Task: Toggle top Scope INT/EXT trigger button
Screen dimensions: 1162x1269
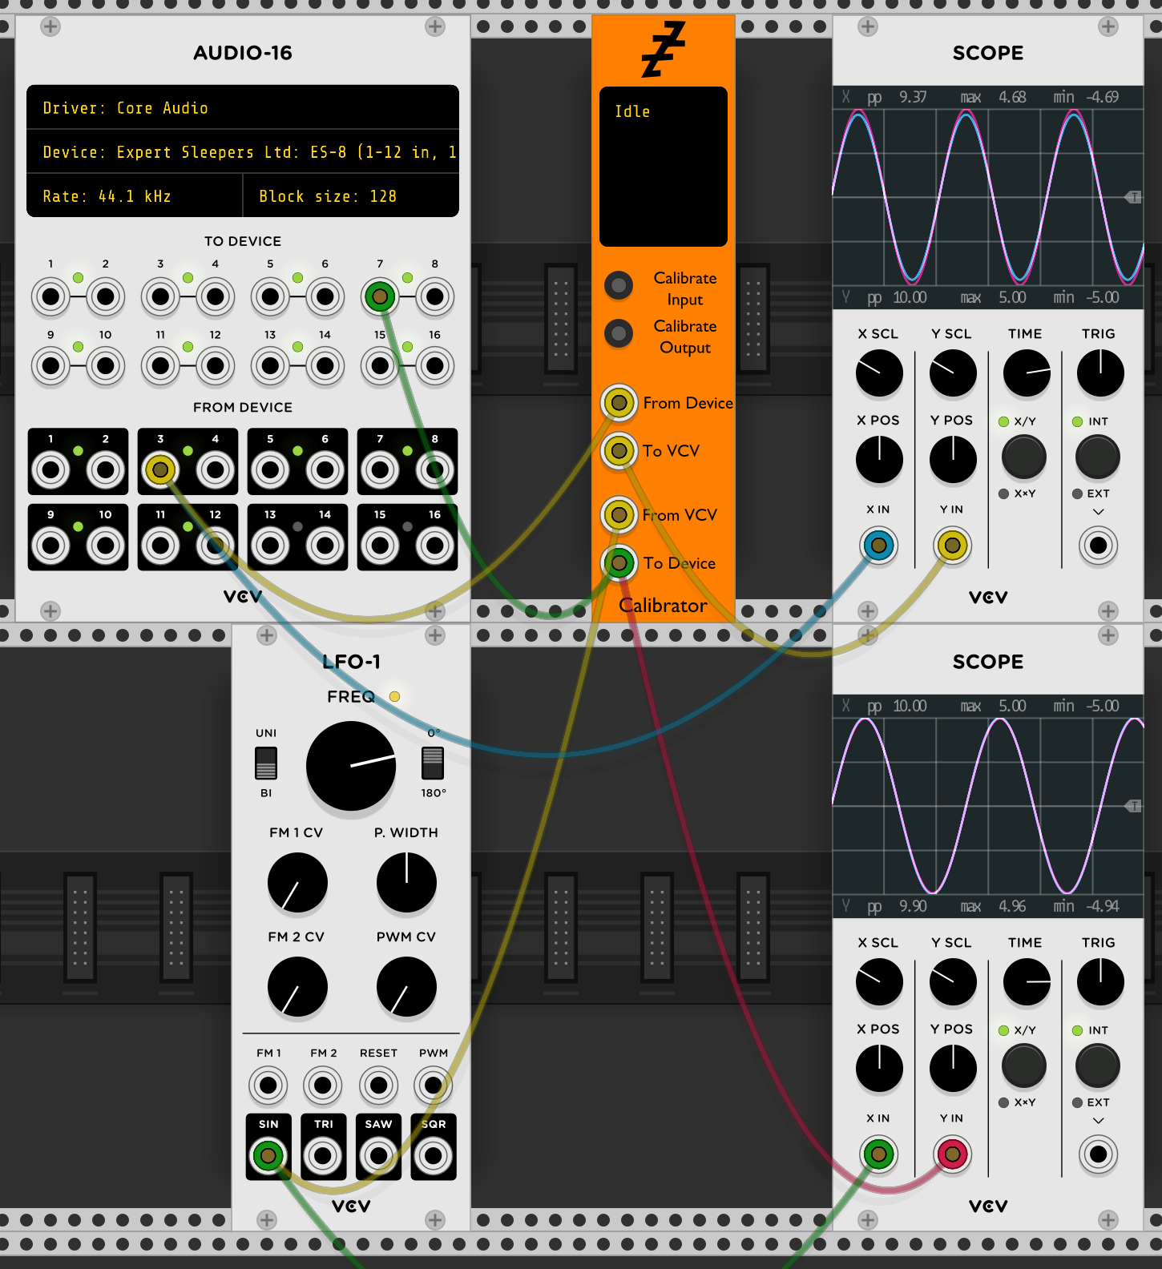Action: 1098,457
